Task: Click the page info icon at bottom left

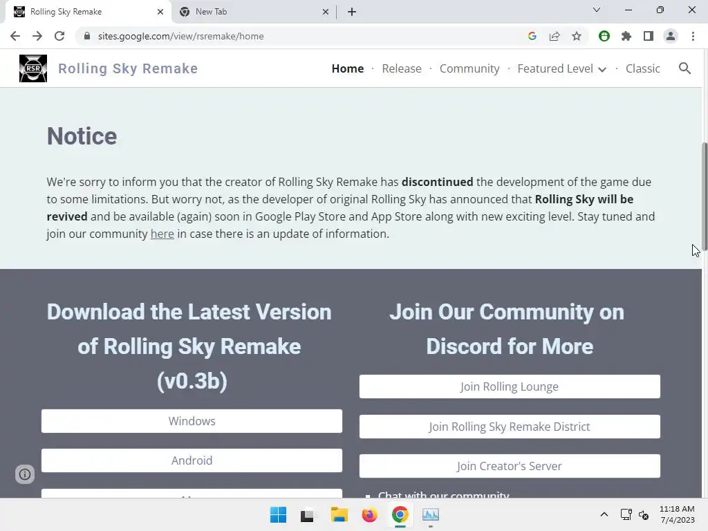Action: (25, 474)
